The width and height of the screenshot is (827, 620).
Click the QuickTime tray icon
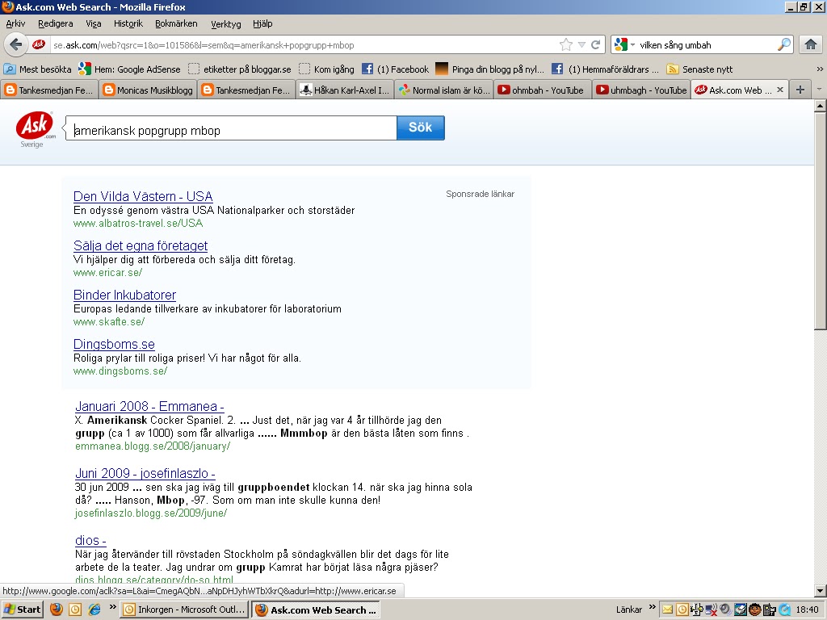pyautogui.click(x=783, y=610)
